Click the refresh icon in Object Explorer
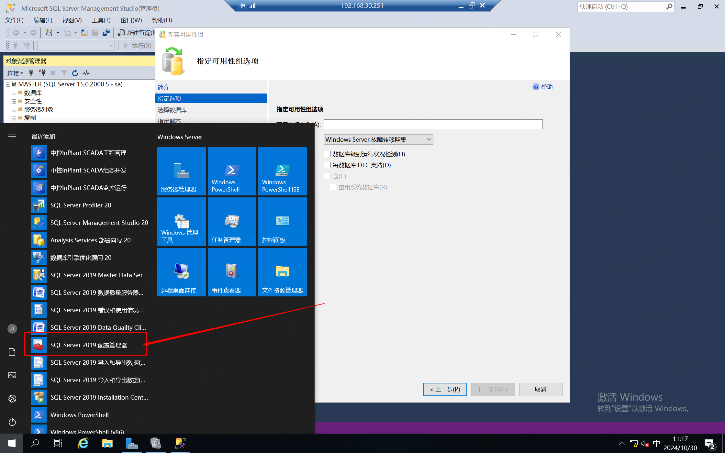The image size is (725, 453). point(75,73)
